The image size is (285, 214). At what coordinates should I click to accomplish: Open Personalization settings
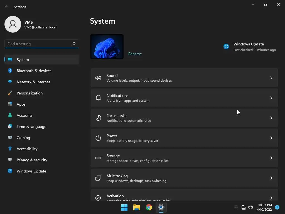(42, 93)
